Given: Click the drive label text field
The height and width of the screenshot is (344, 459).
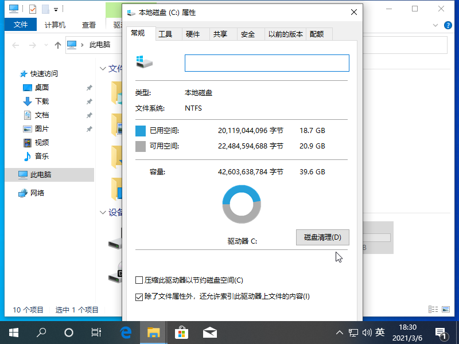Looking at the screenshot, I should 267,63.
